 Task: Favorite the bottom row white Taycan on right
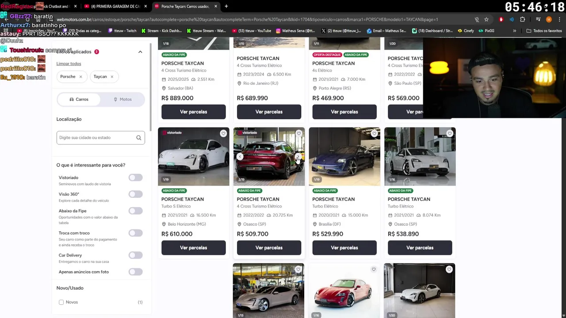(x=449, y=269)
